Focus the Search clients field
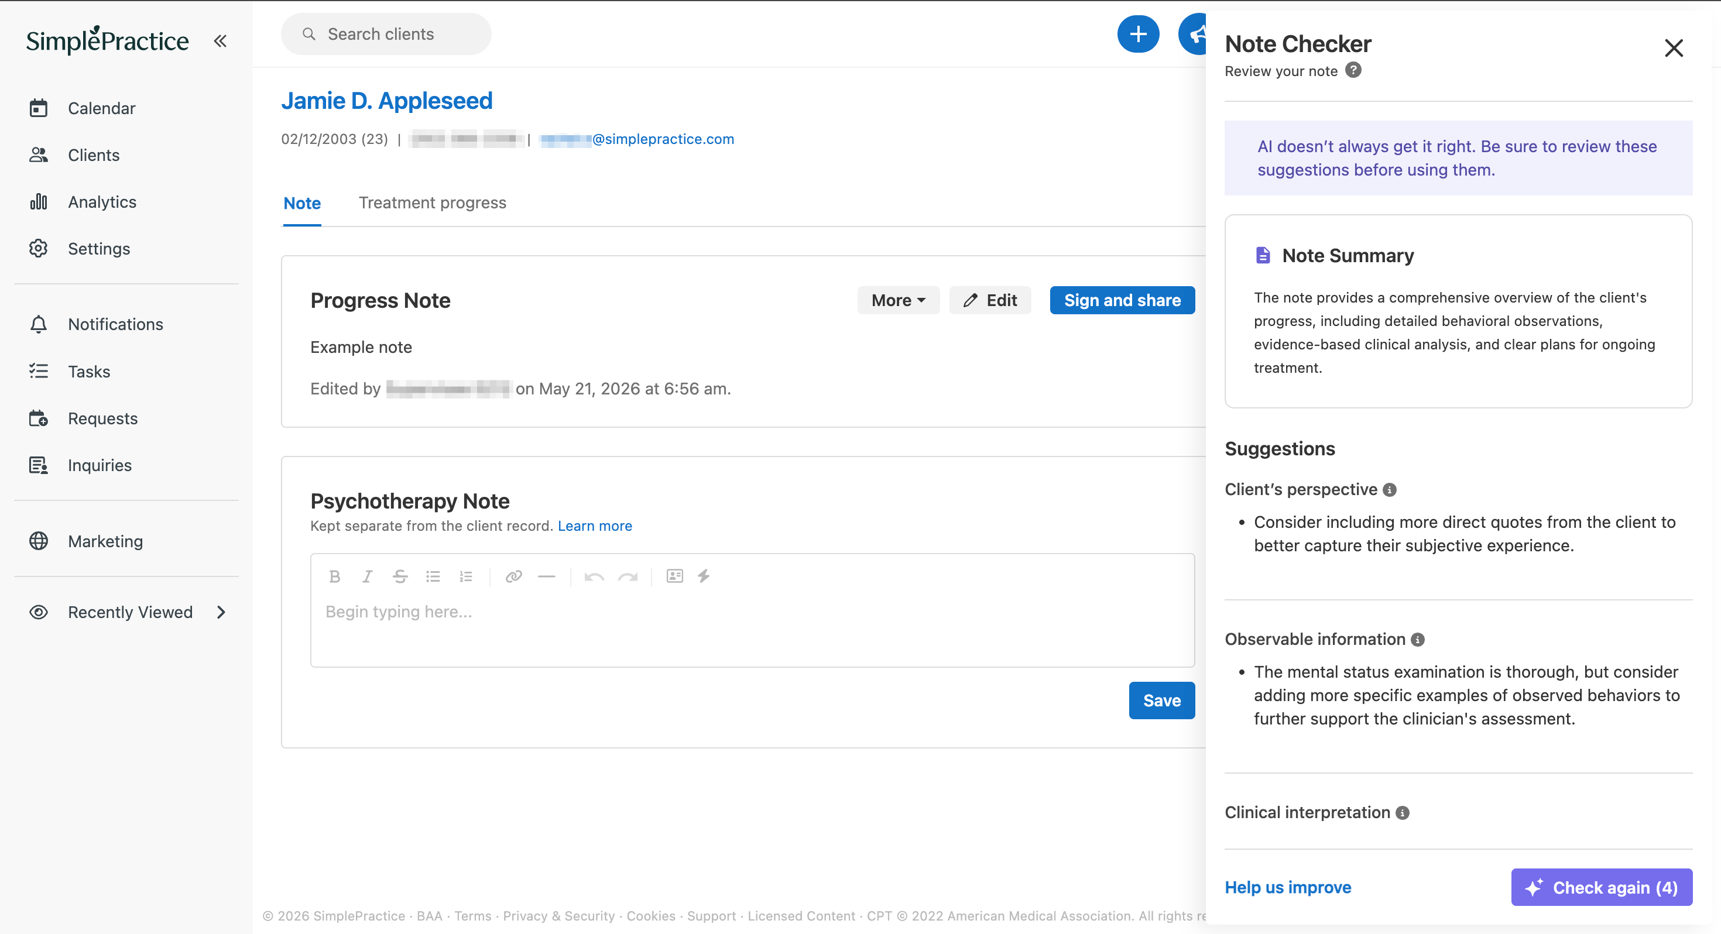The height and width of the screenshot is (934, 1721). click(x=386, y=34)
